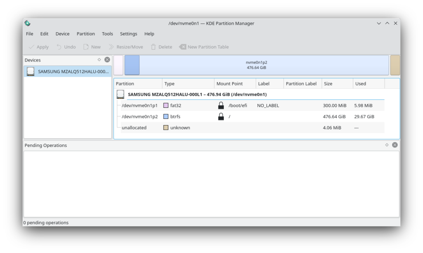
Task: Click the 4.06 MiB size value
Action: (x=332, y=128)
